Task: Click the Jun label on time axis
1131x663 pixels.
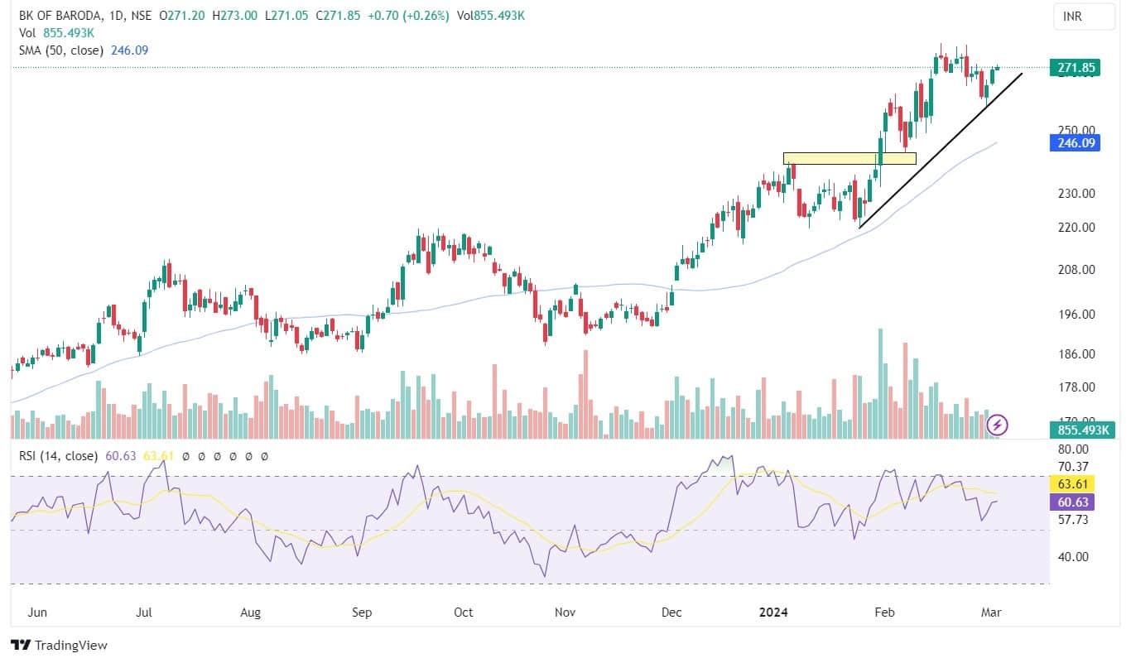Action: [x=36, y=613]
